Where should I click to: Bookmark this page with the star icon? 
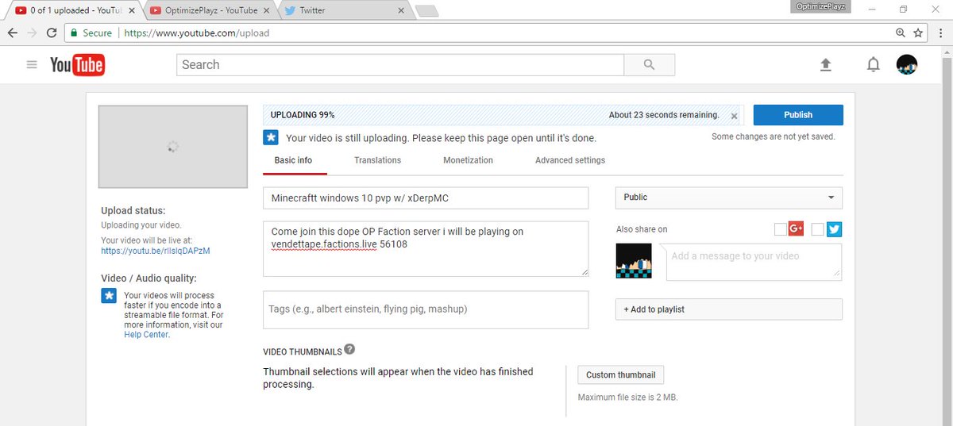coord(918,33)
